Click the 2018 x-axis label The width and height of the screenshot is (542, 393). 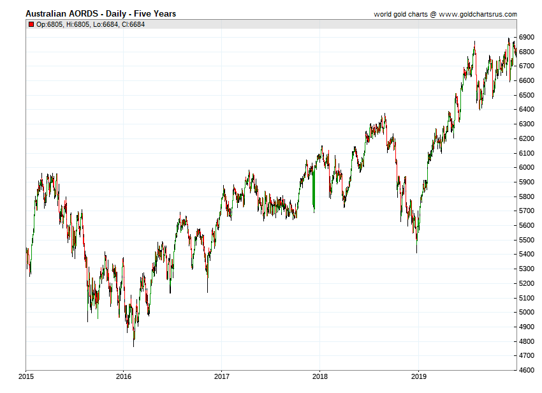[x=319, y=377]
